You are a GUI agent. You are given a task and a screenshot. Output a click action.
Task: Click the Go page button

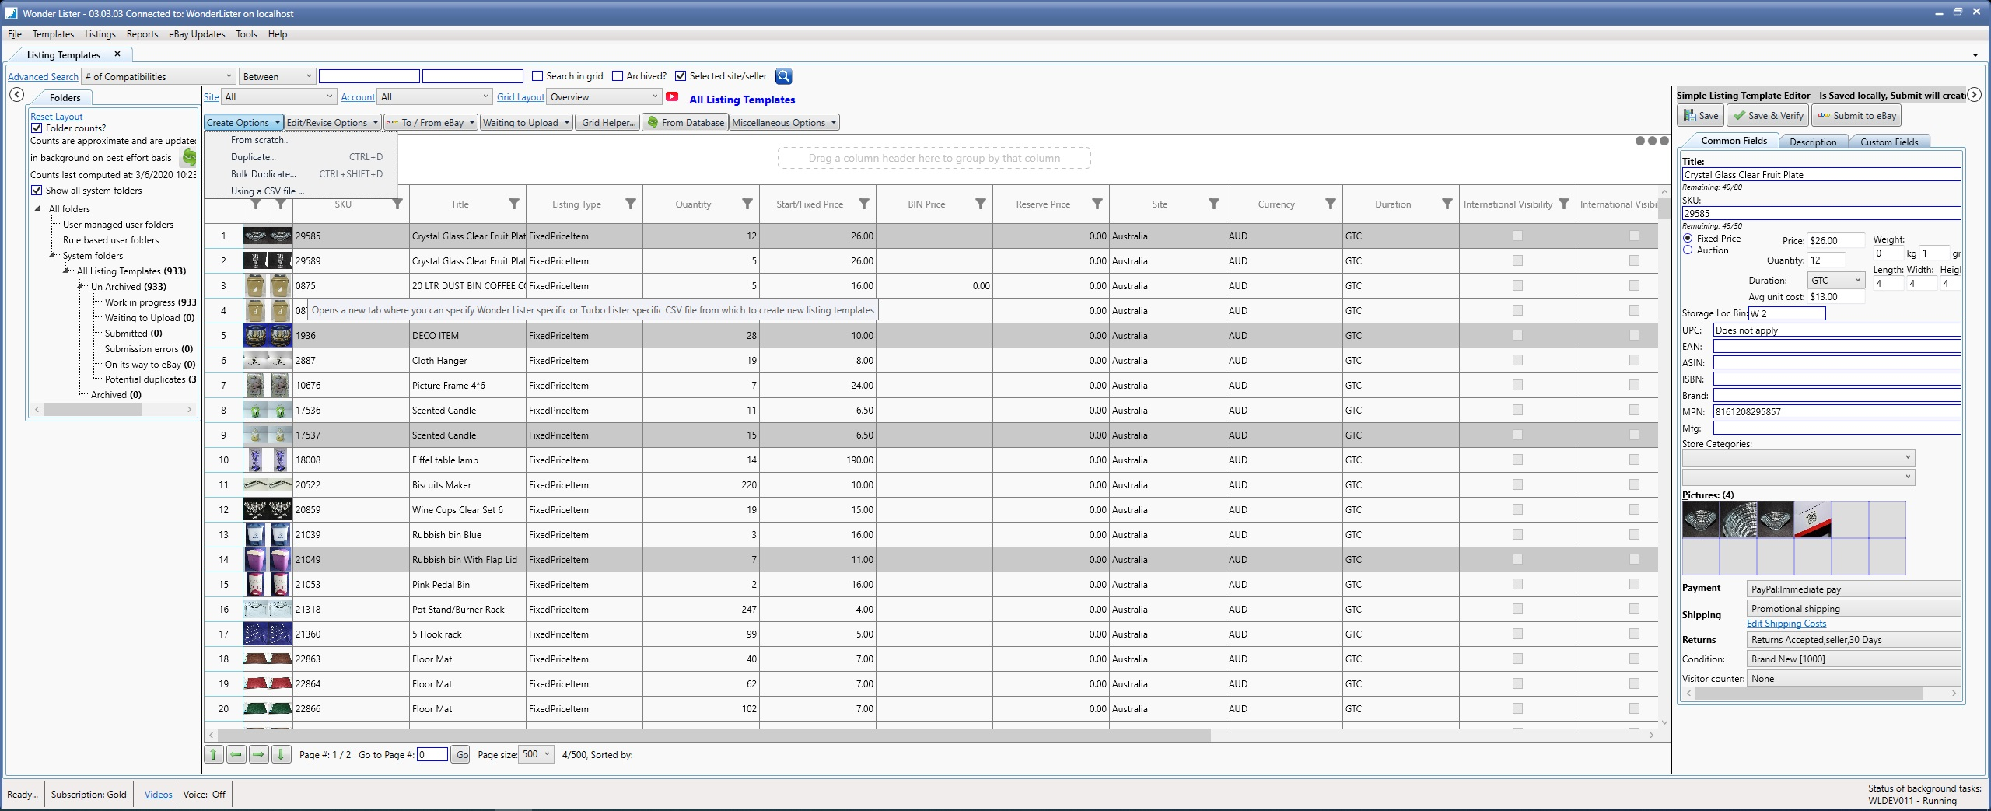click(x=462, y=754)
